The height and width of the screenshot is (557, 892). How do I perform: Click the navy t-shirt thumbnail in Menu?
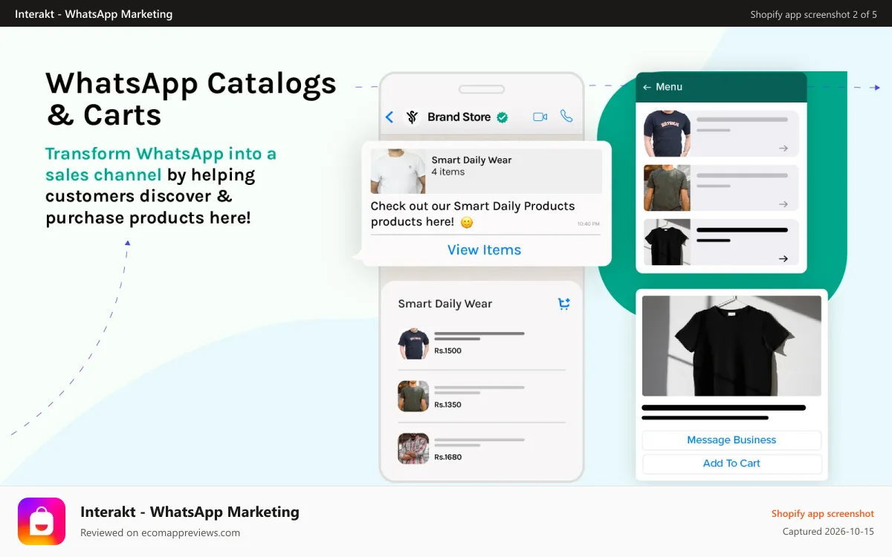point(667,133)
